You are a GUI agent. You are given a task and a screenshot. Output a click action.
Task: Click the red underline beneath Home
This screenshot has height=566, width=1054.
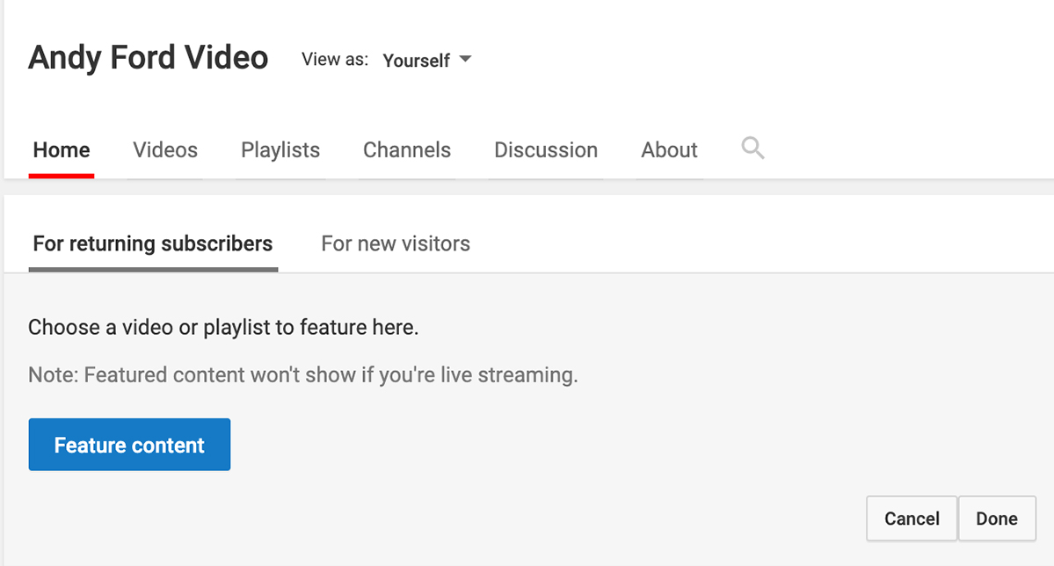pos(62,175)
